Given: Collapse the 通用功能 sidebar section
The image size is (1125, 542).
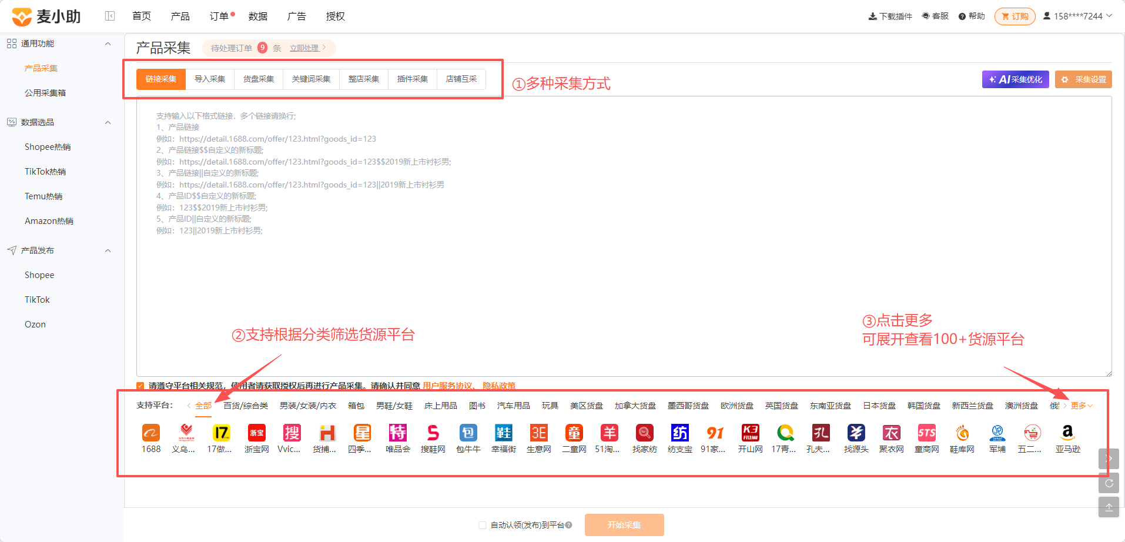Looking at the screenshot, I should pos(108,44).
